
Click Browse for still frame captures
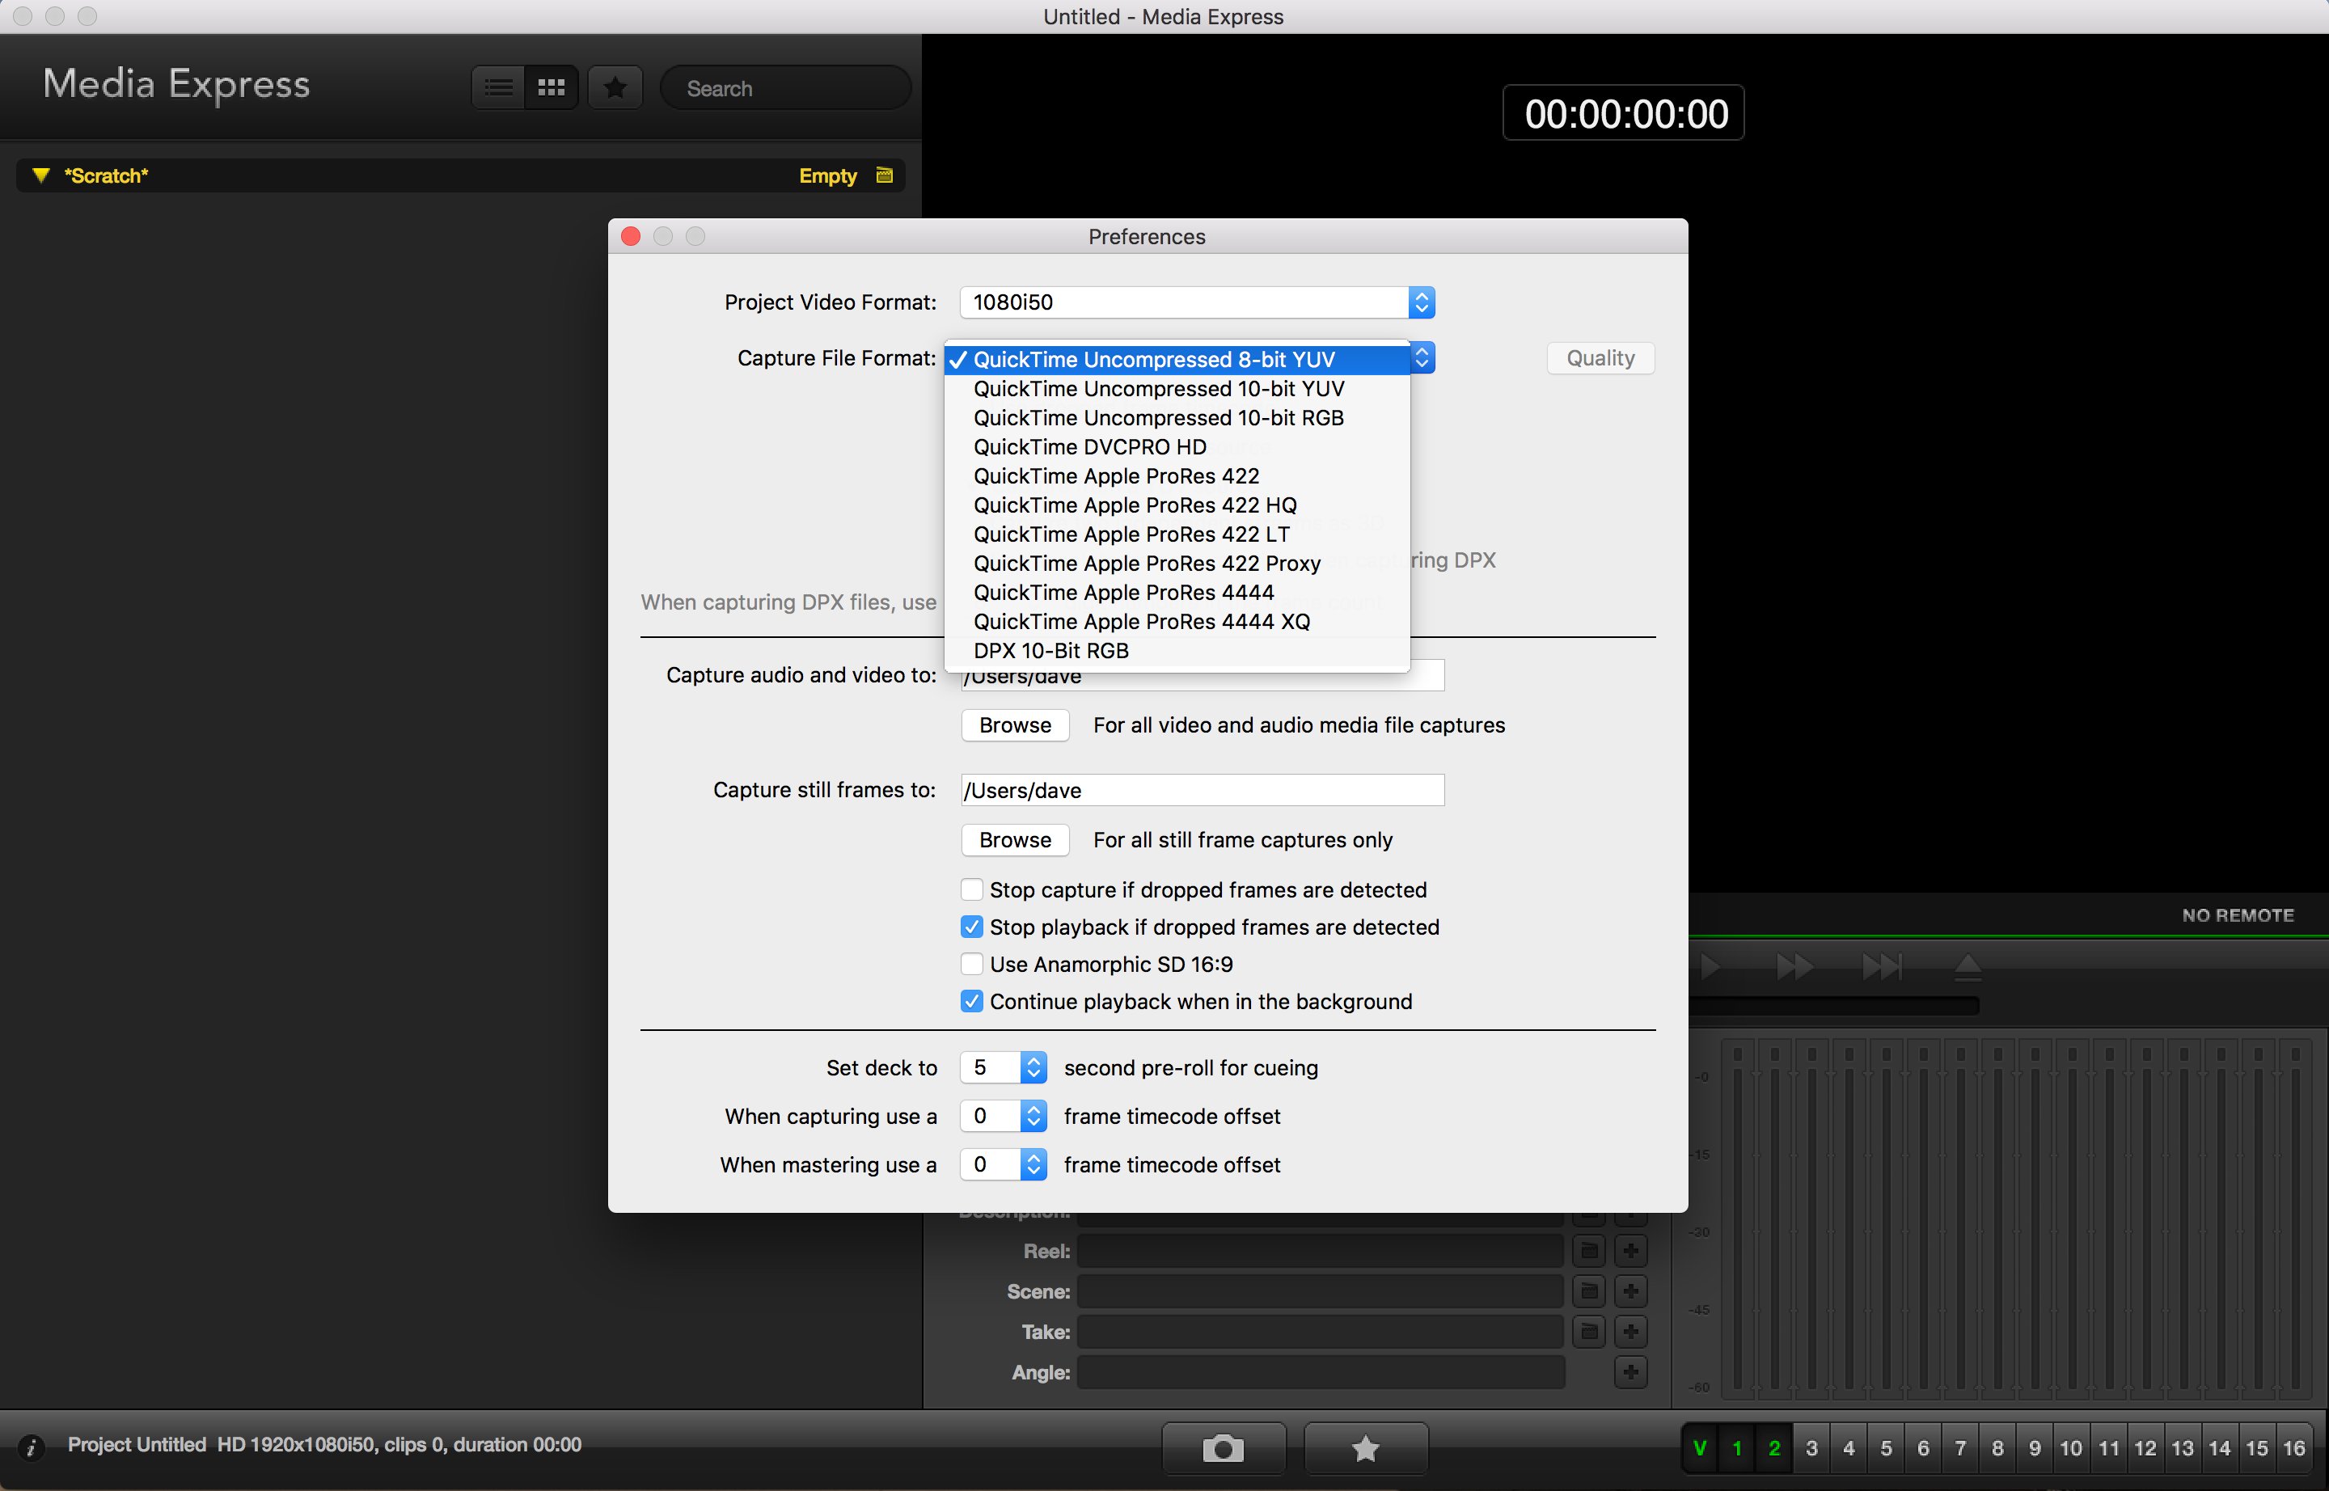click(x=1015, y=839)
